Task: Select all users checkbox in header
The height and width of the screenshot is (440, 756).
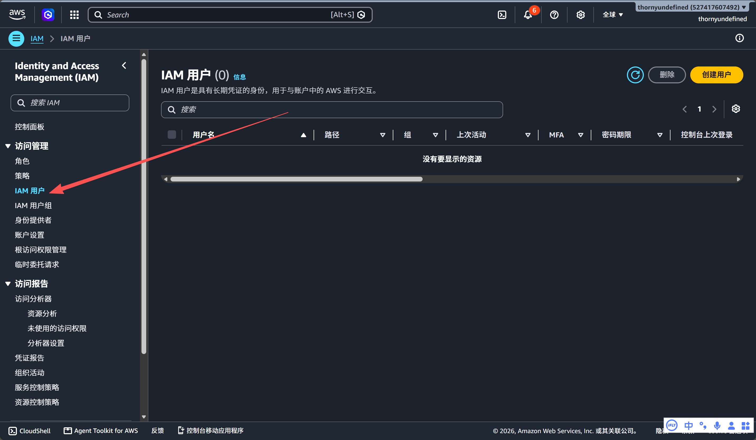Action: point(172,135)
